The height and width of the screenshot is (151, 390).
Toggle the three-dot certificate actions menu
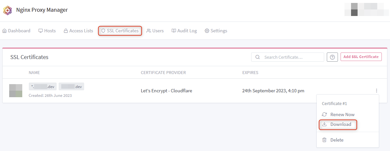[377, 91]
